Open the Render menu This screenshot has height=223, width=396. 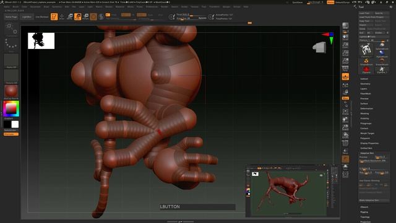[165, 7]
